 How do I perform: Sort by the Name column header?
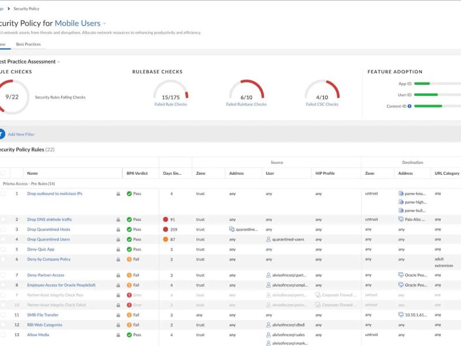click(x=32, y=174)
